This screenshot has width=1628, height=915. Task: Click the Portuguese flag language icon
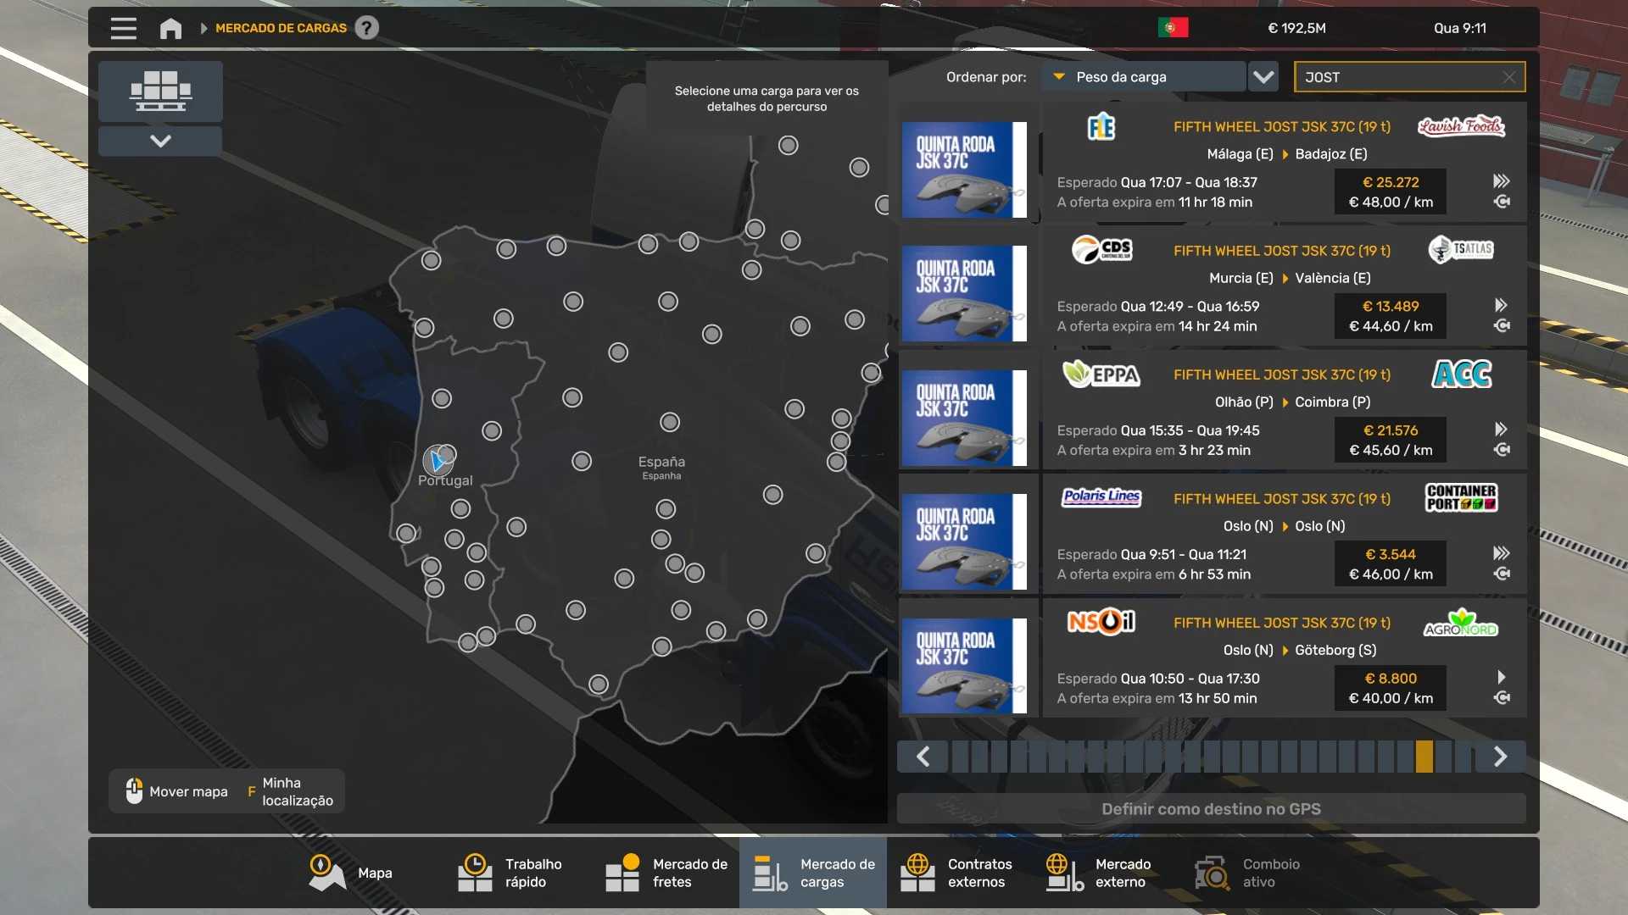click(1173, 28)
